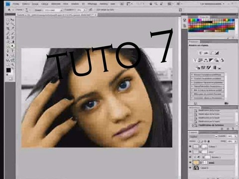Viewport: 239px width, 179px height.
Task: Click the Calque 0 layer thumbnail
Action: pyautogui.click(x=196, y=168)
